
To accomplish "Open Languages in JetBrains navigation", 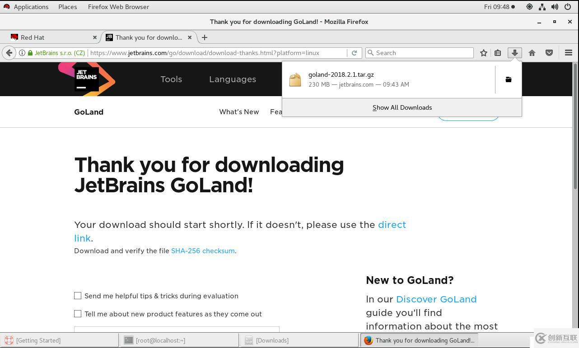I will pyautogui.click(x=233, y=79).
